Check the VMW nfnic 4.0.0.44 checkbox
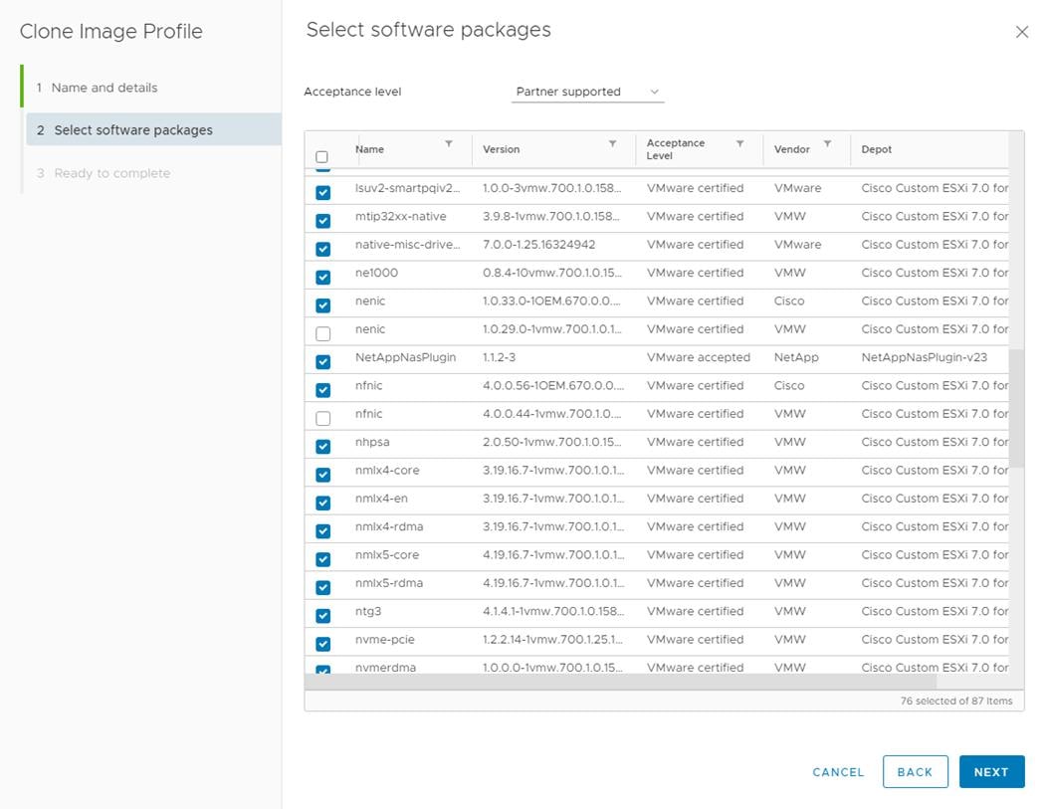The width and height of the screenshot is (1046, 809). click(322, 418)
